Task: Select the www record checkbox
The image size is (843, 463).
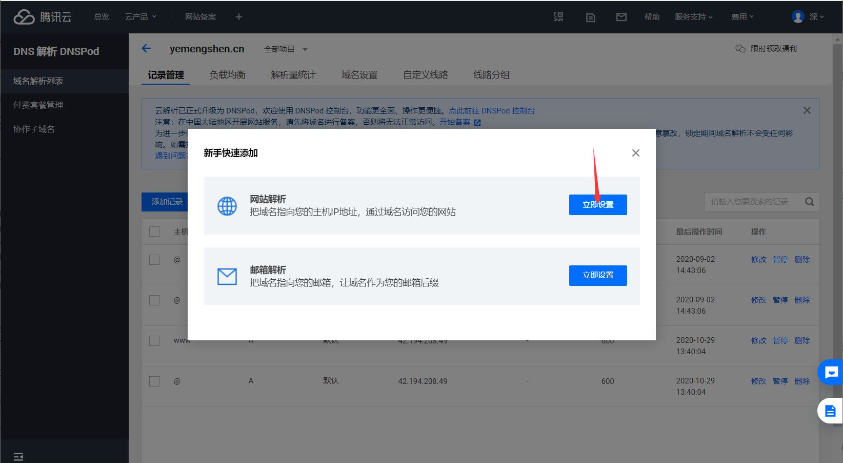Action: point(154,341)
